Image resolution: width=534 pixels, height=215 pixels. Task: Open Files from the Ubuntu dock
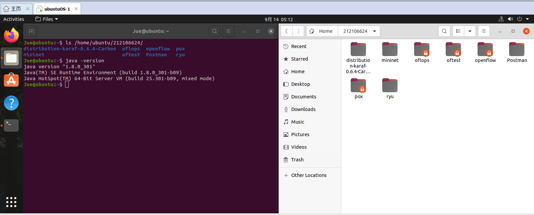[x=11, y=58]
